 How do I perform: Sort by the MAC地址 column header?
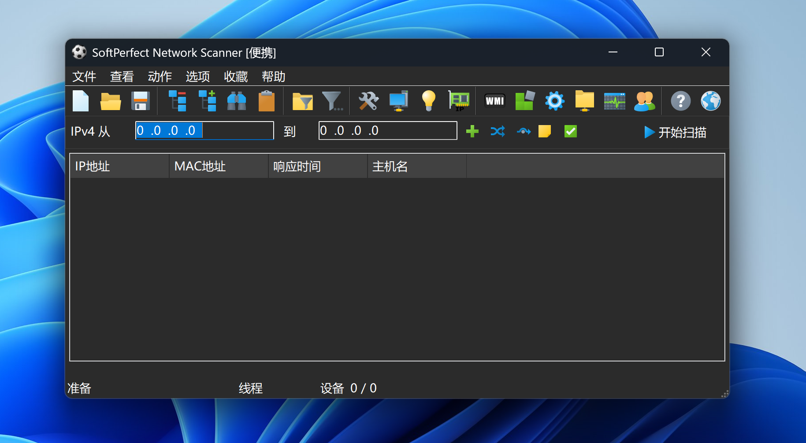(219, 166)
